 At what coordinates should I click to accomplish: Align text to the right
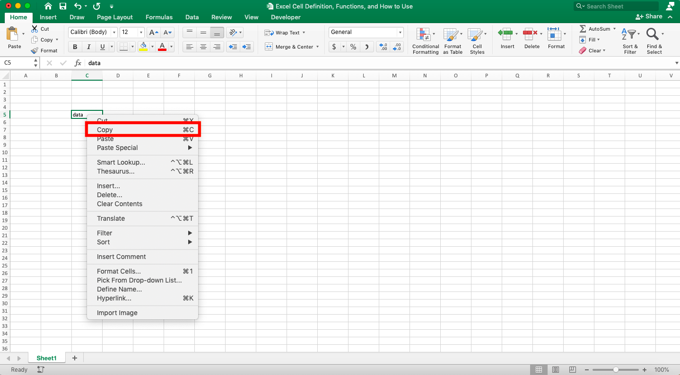pos(217,47)
